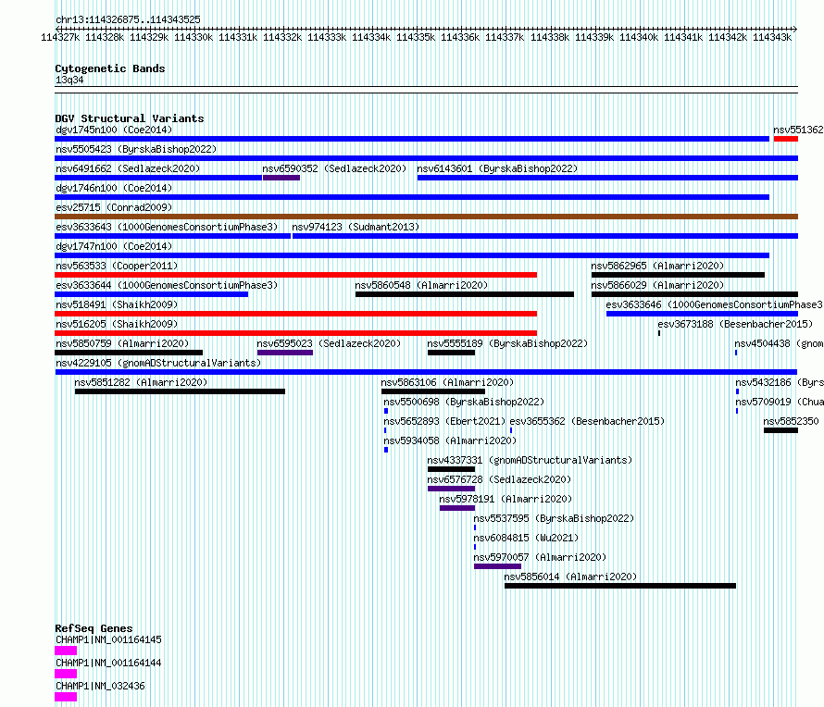The width and height of the screenshot is (824, 707).
Task: Select esv3633644 variant label
Action: 167,285
